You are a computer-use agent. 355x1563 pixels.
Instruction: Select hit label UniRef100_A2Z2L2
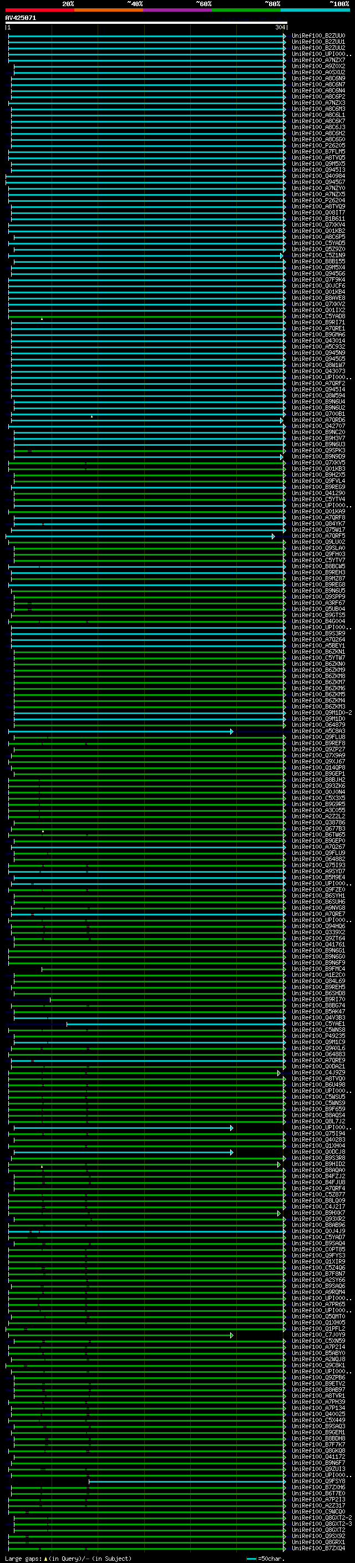click(318, 816)
